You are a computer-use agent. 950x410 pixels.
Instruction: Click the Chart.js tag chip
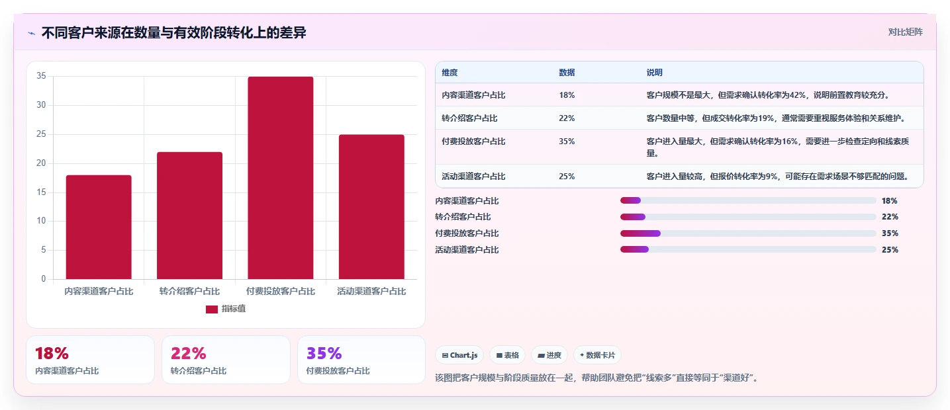point(459,355)
